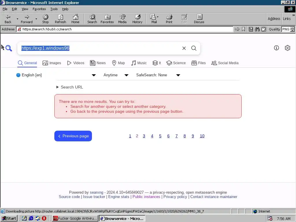Open the Media toolbar pane
The height and width of the screenshot is (222, 296).
(x=122, y=19)
